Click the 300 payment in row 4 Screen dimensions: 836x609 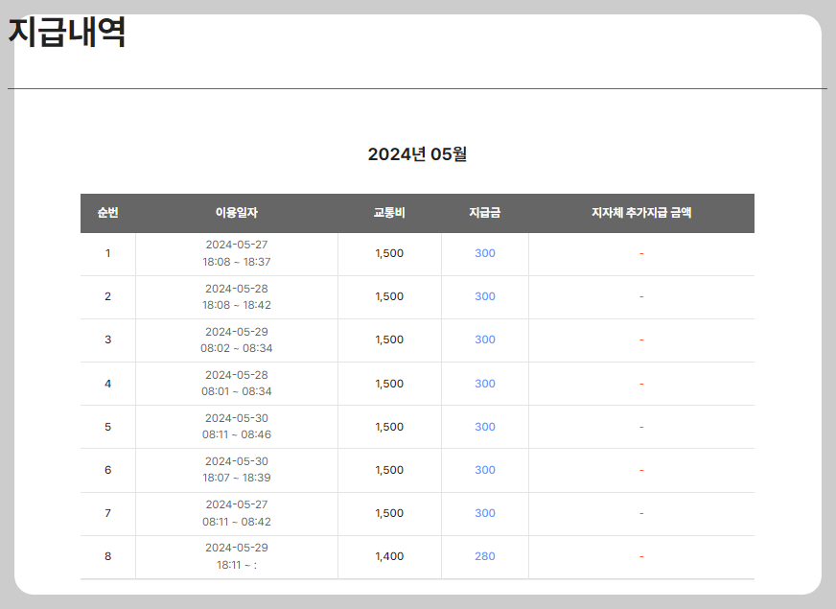(x=485, y=384)
